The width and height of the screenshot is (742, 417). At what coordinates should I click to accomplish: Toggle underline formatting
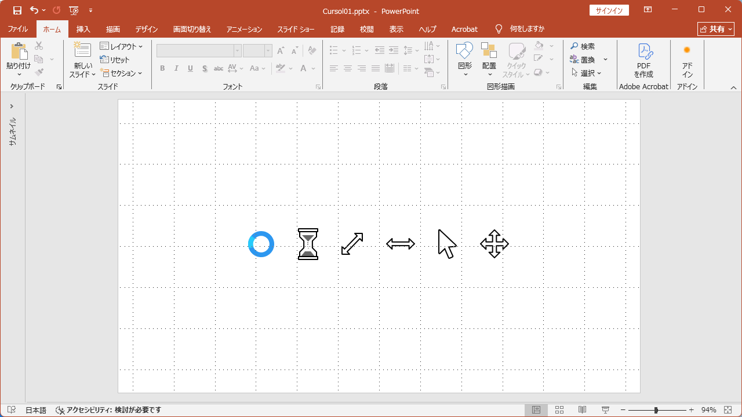190,68
